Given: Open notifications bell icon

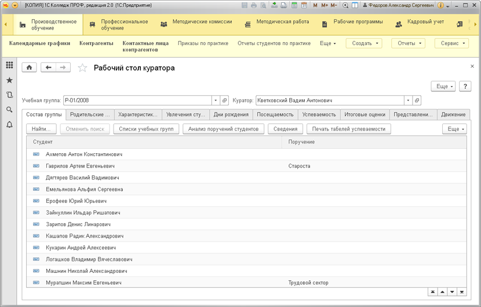Looking at the screenshot, I should pyautogui.click(x=9, y=124).
